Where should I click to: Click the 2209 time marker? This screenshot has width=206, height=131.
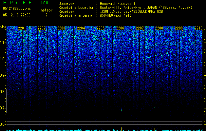[x=179, y=28]
